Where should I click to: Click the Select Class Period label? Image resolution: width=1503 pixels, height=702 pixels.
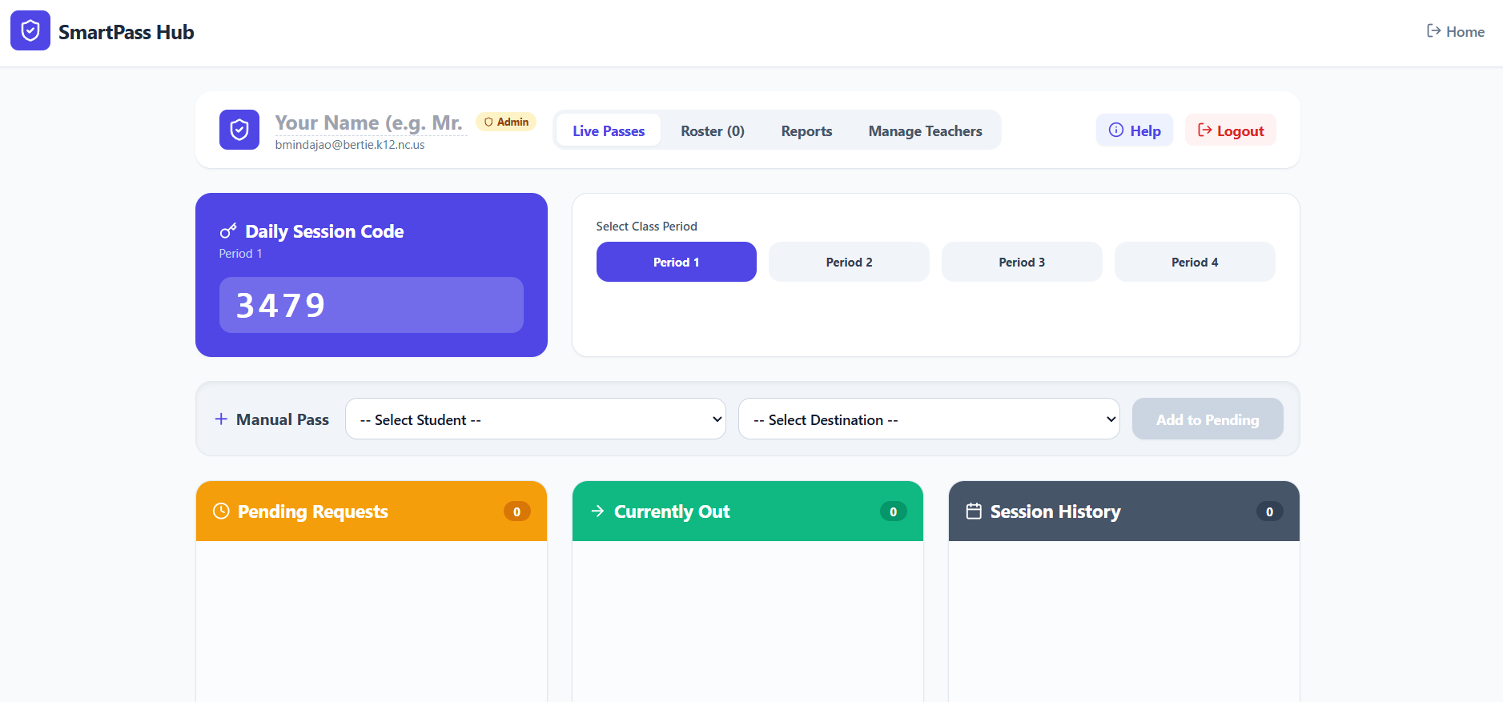pos(646,227)
